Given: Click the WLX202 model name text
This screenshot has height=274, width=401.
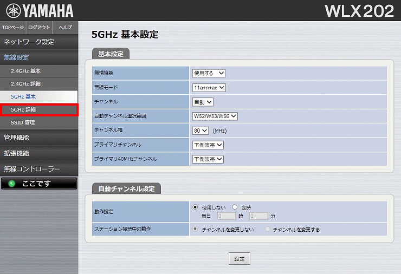Looking at the screenshot, I should click(359, 11).
